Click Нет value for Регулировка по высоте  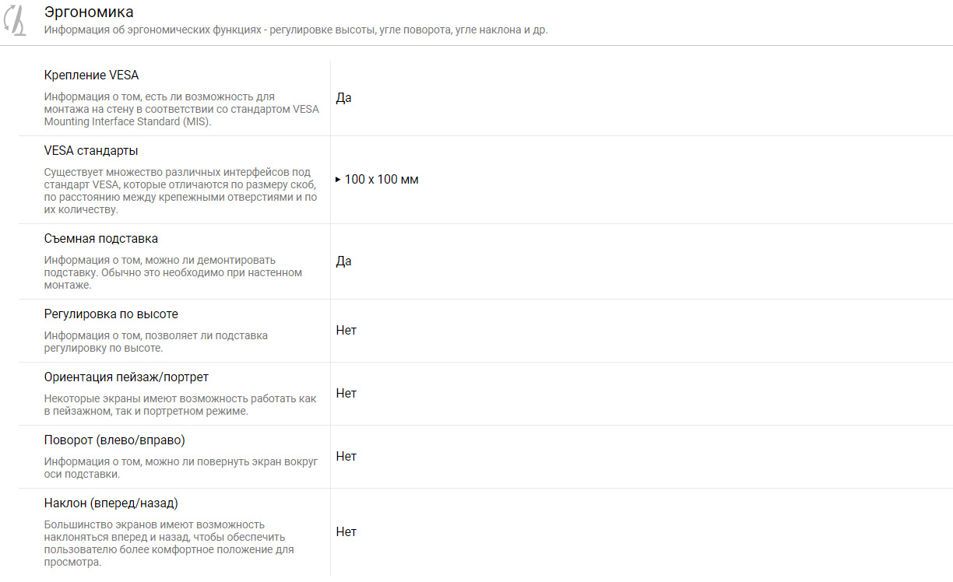pyautogui.click(x=346, y=331)
